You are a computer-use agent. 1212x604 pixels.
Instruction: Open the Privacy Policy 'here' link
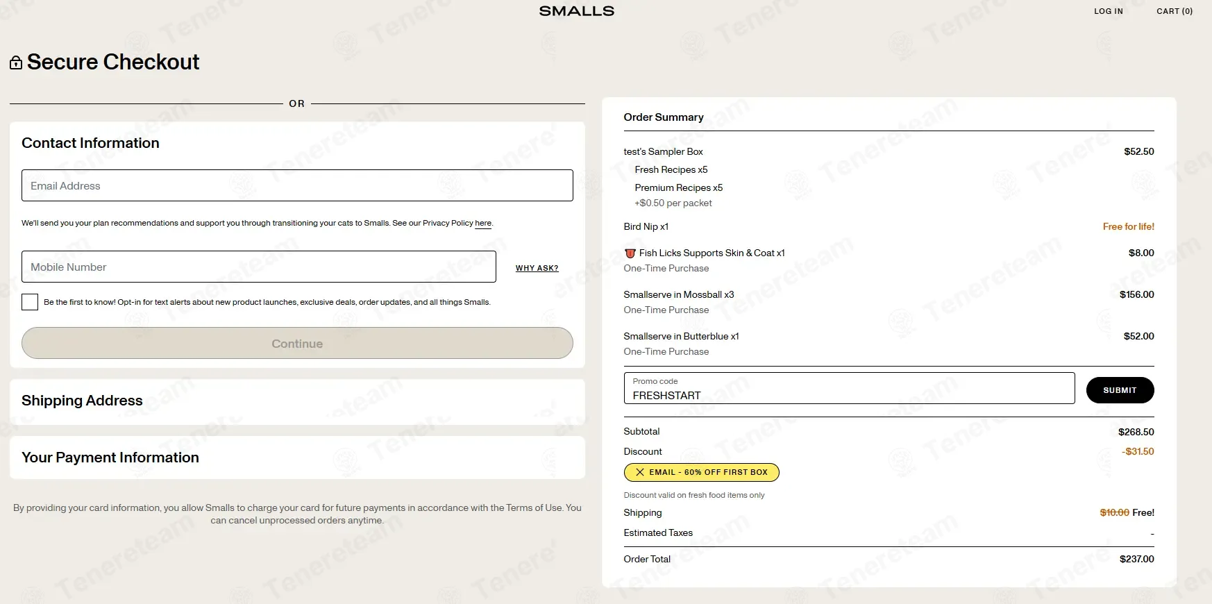pyautogui.click(x=483, y=223)
